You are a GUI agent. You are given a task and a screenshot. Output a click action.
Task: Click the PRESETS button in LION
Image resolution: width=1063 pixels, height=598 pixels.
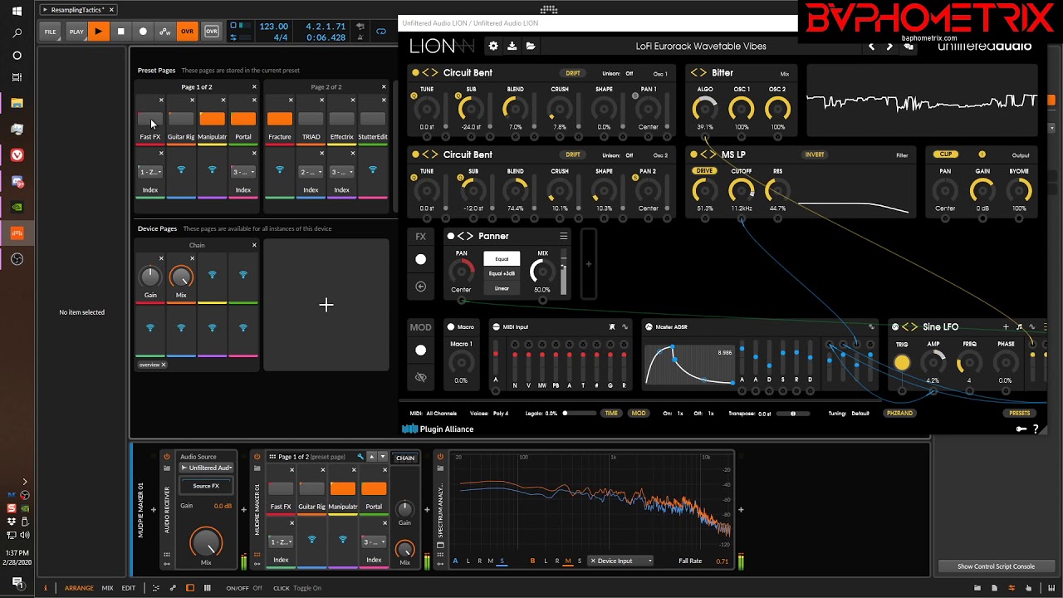coord(1020,413)
